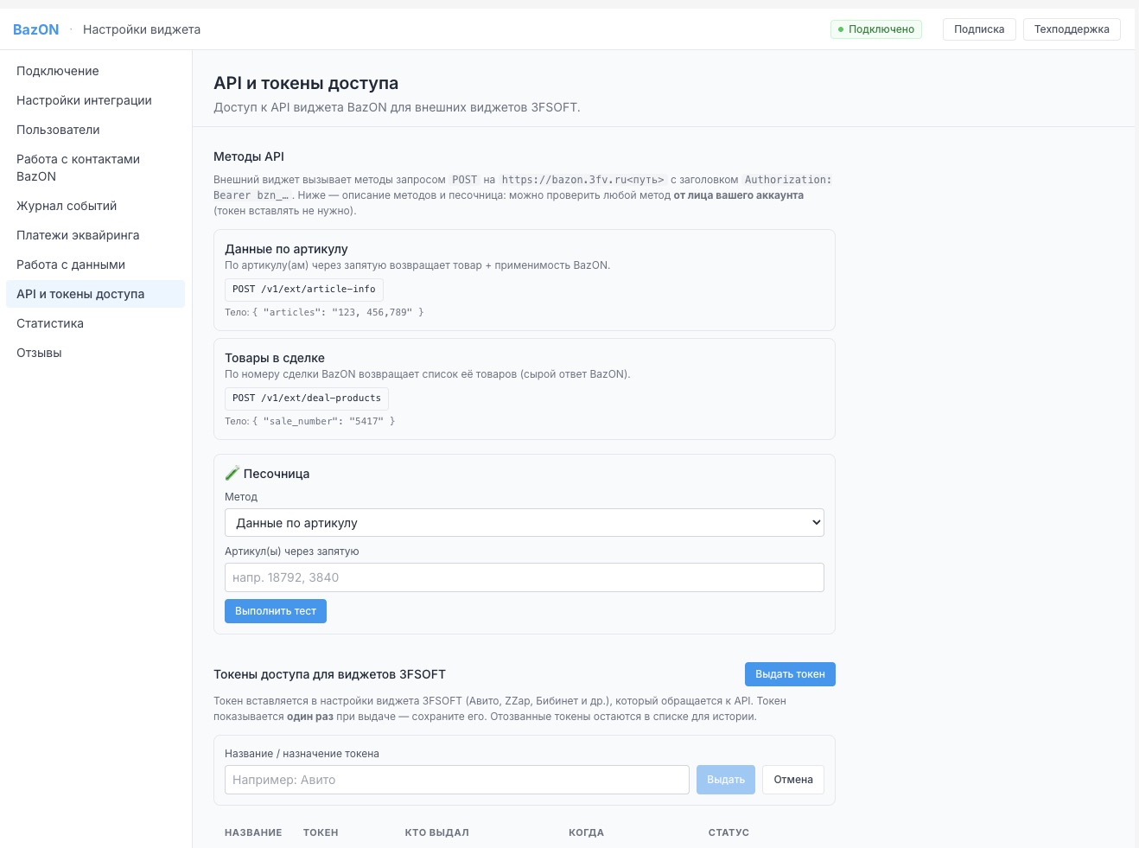This screenshot has height=848, width=1139.
Task: Click the test tube icon by Песочница
Action: click(x=232, y=473)
